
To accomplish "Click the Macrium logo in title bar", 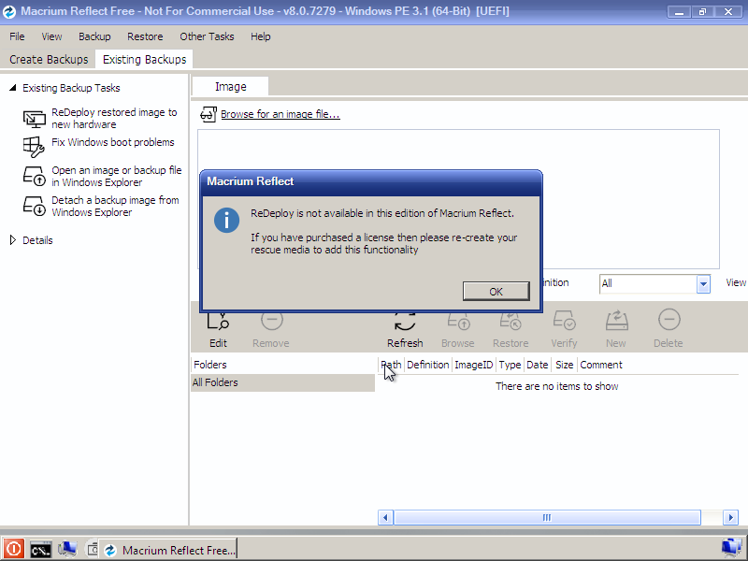I will pos(9,11).
